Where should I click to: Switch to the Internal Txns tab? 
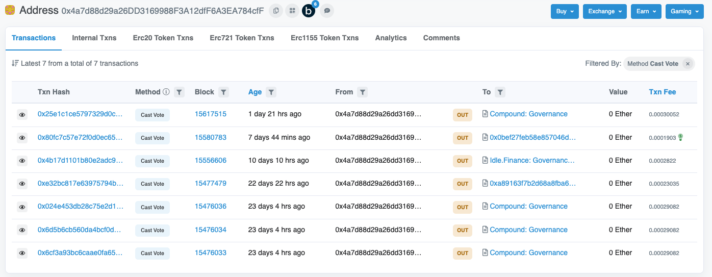(x=94, y=38)
